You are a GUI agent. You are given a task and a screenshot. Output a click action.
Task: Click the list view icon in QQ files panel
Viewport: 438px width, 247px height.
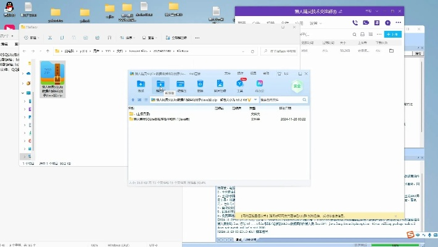click(x=371, y=34)
